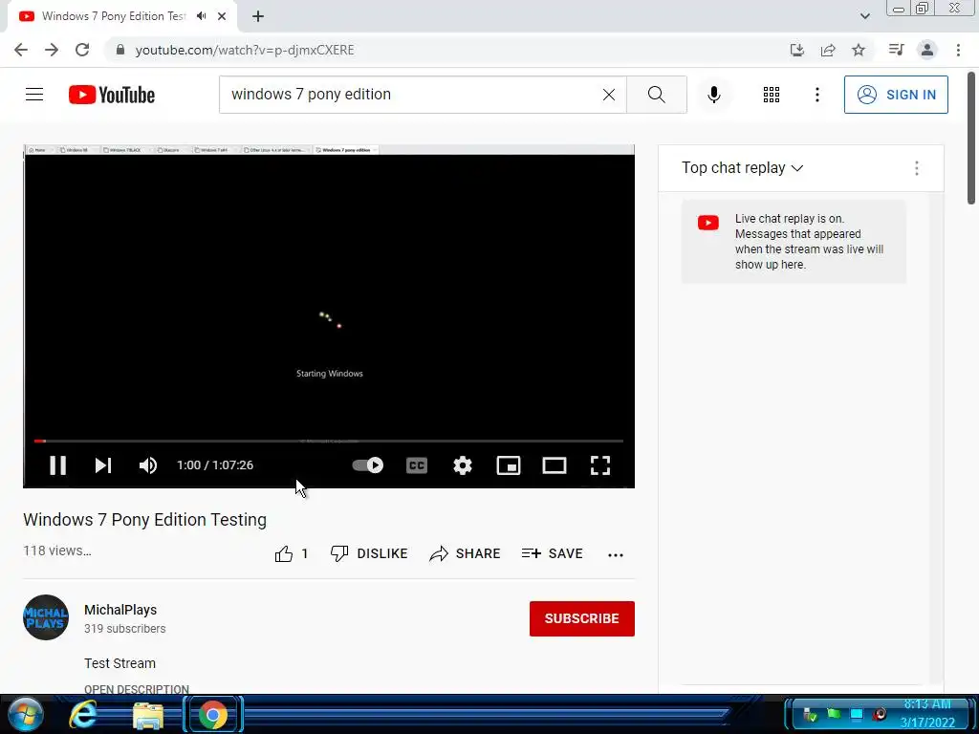Click the address bar URL
Screen dimensions: 979x734
click(245, 50)
